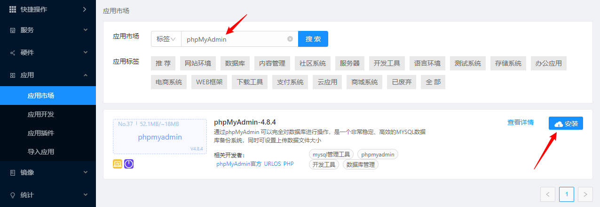
Task: Filter by the WEB框架 tag
Action: tap(209, 82)
